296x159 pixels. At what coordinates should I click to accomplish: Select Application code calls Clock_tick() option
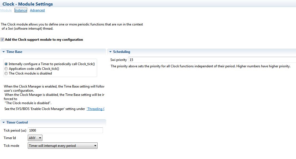(x=6, y=69)
